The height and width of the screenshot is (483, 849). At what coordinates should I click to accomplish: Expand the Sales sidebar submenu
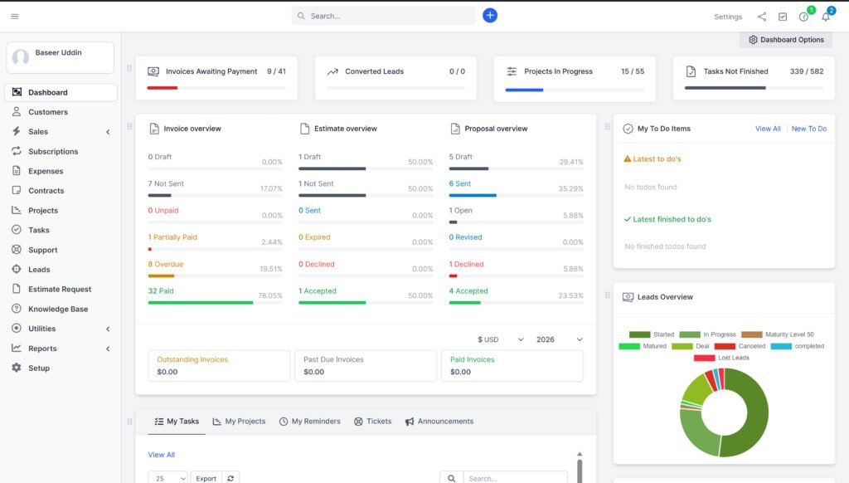pos(37,131)
